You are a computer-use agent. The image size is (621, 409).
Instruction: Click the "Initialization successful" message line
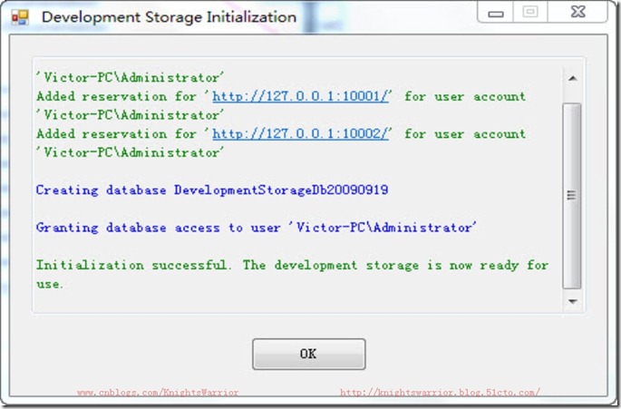point(292,265)
